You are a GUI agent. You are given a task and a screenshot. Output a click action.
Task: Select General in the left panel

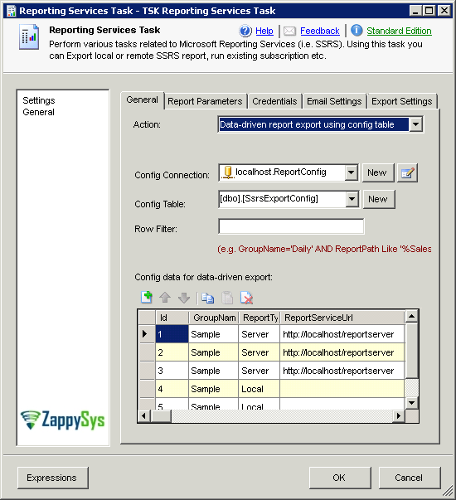point(39,112)
